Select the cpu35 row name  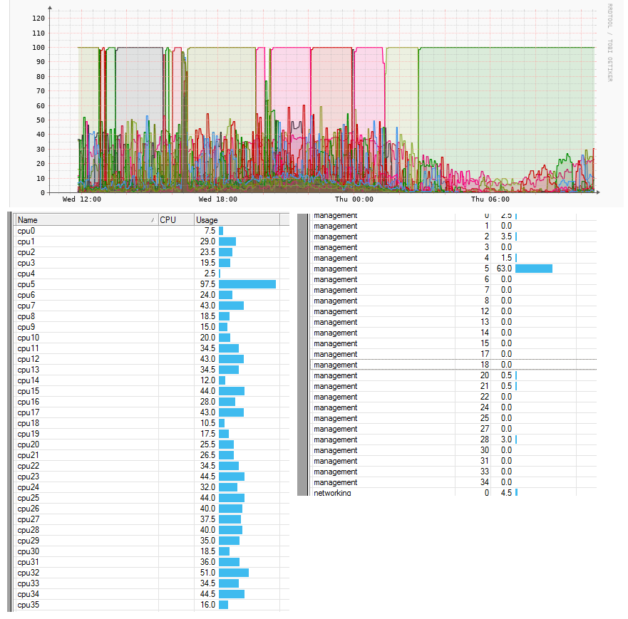(x=29, y=605)
